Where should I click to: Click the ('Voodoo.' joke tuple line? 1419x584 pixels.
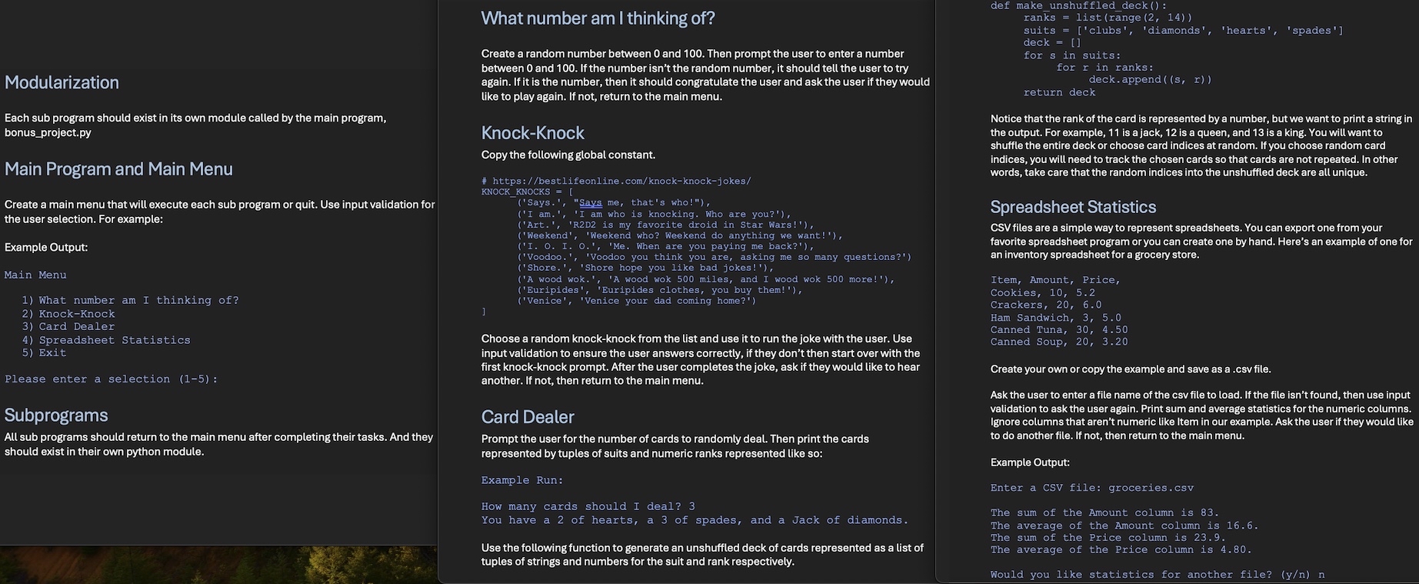[714, 258]
